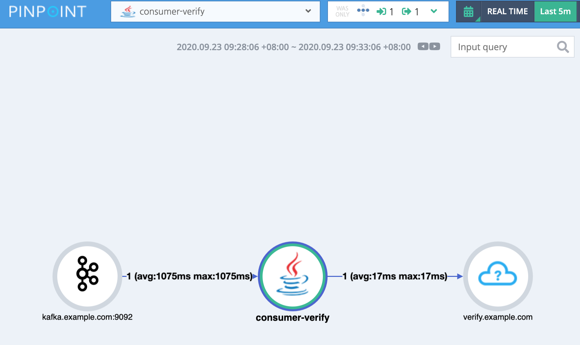Viewport: 580px width, 345px height.
Task: Click the search magnifier icon
Action: click(x=563, y=47)
